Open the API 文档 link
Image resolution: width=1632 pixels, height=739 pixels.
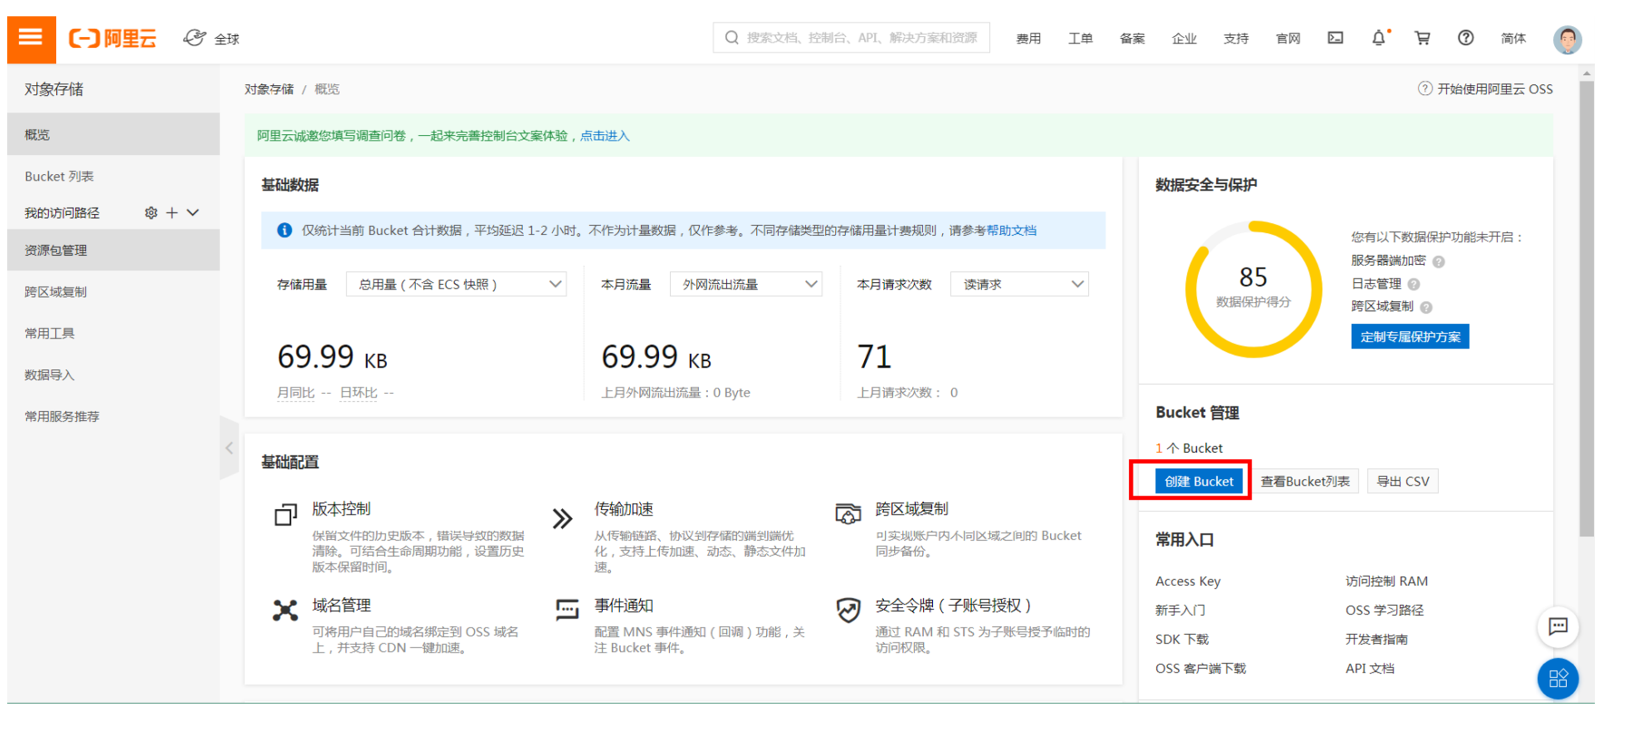(1370, 668)
